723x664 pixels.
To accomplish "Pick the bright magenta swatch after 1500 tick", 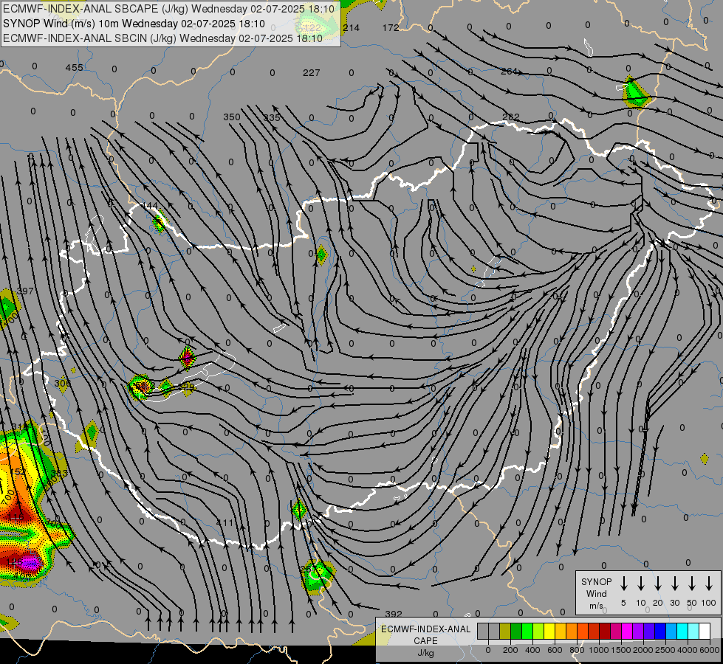I will pyautogui.click(x=627, y=632).
